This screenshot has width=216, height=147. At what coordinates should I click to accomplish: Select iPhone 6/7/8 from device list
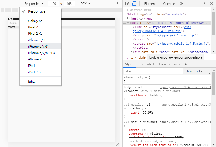point(38,47)
